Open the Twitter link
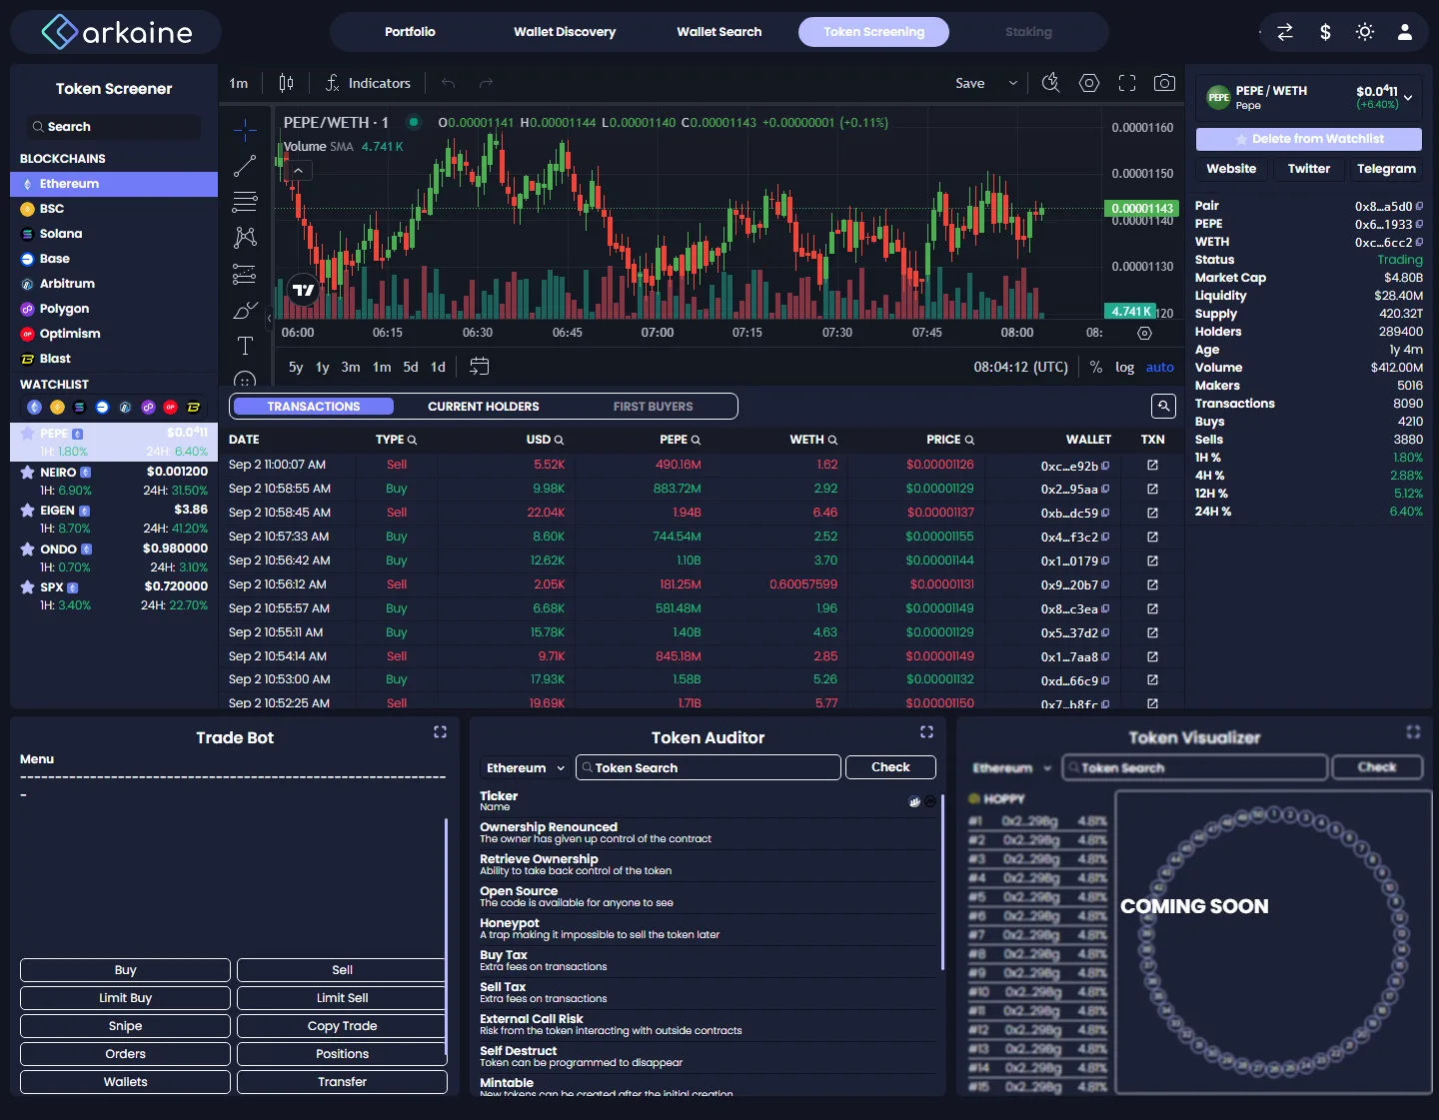Screen dimensions: 1439x1120 click(1309, 169)
